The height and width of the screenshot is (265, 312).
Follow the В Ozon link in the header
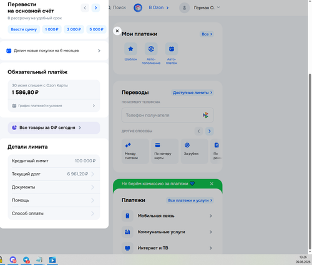pyautogui.click(x=158, y=7)
